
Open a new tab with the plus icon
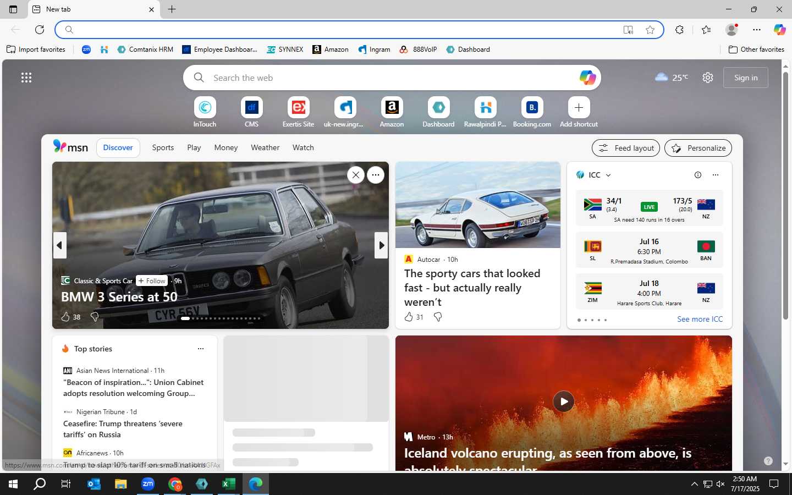[172, 9]
